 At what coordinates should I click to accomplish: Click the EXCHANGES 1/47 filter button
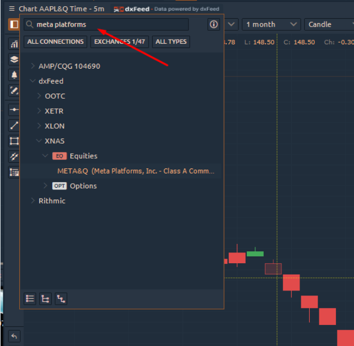[x=120, y=41]
